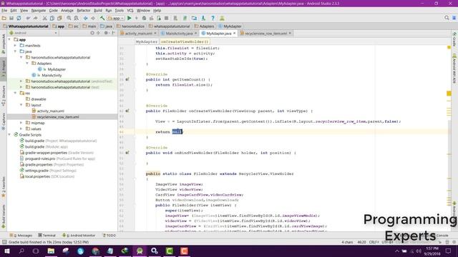Screen dimensions: 458x257
Task: Open the Refactor menu
Action: pos(84,11)
